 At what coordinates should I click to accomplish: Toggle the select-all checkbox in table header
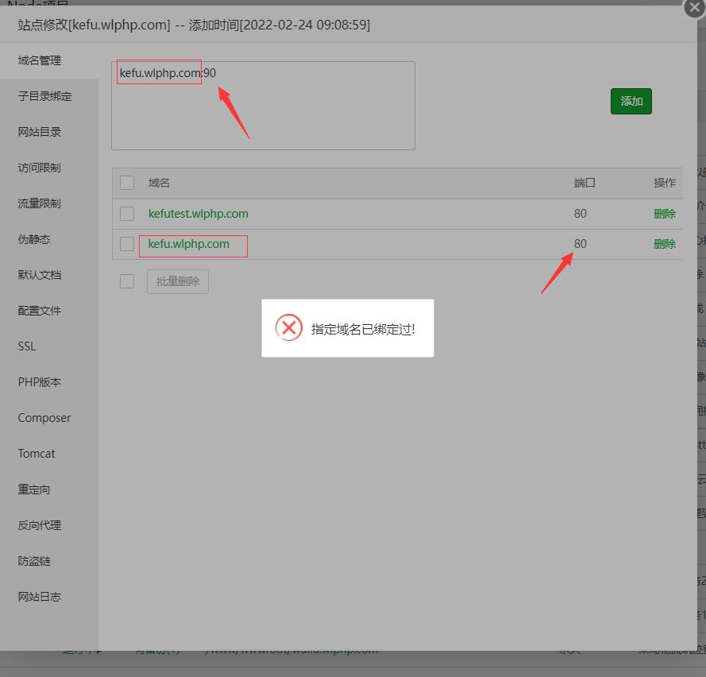(x=127, y=183)
